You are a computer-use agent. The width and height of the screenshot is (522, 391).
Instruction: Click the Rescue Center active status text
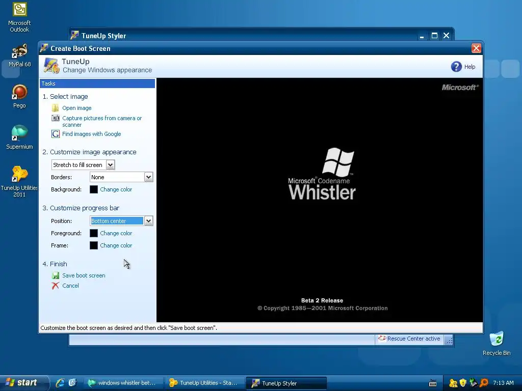click(x=413, y=339)
